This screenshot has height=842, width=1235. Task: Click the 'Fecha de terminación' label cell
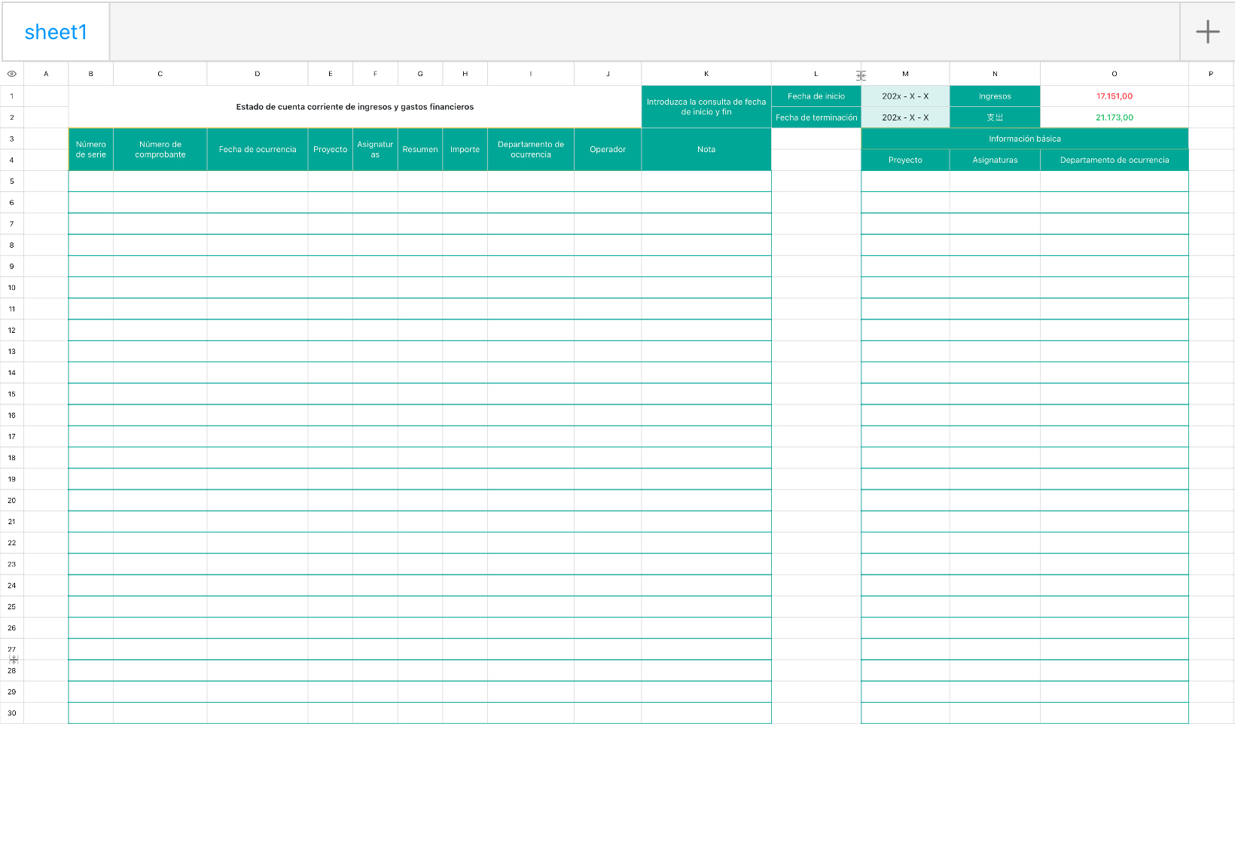[816, 117]
